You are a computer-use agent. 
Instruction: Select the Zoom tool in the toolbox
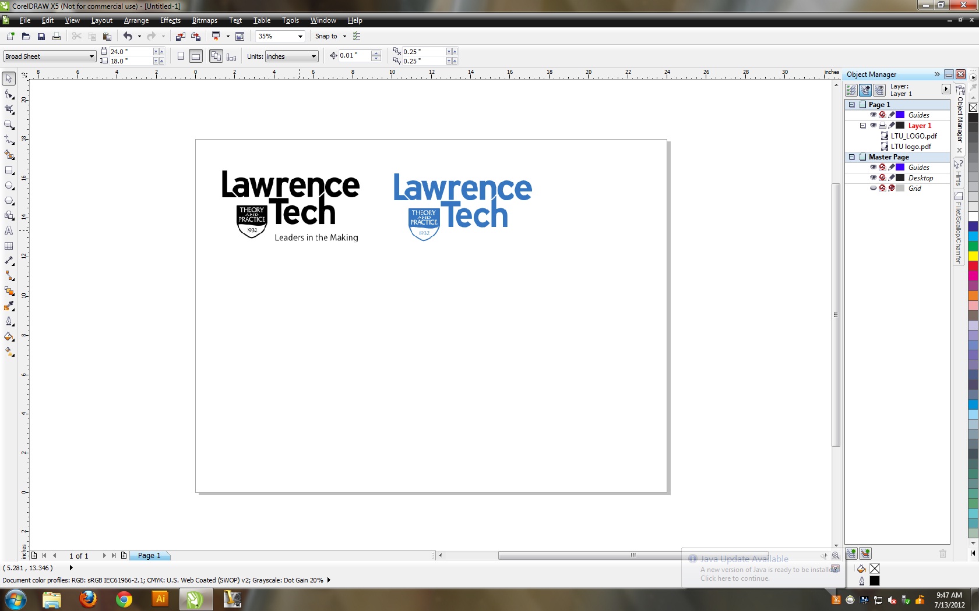[x=9, y=125]
